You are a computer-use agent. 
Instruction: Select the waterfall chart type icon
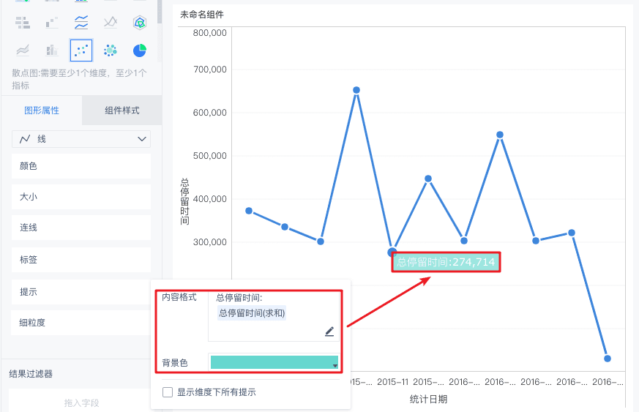(x=52, y=23)
